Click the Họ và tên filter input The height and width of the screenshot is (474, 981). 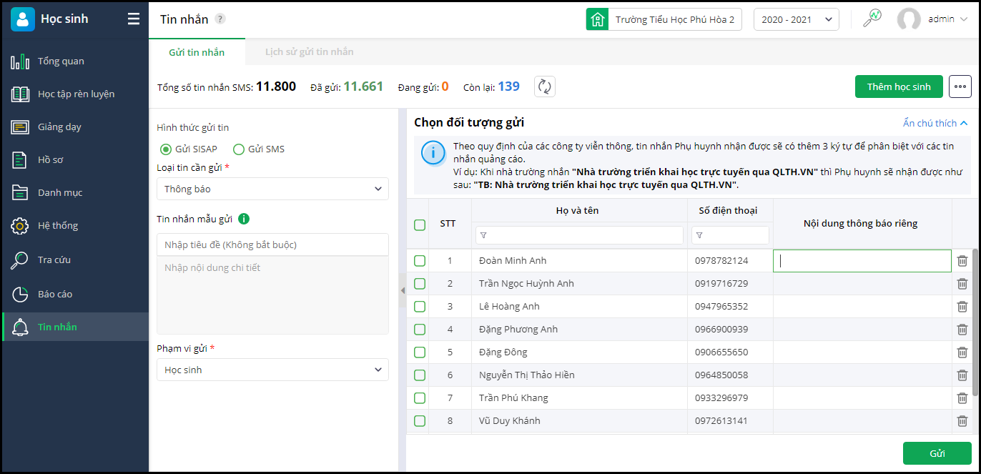[x=579, y=235]
